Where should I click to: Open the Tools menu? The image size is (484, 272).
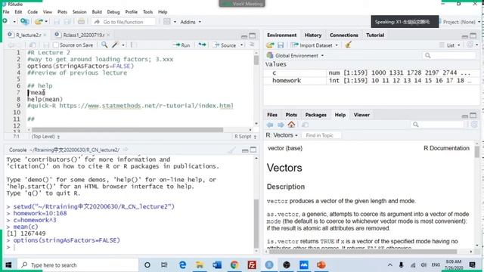(x=148, y=12)
